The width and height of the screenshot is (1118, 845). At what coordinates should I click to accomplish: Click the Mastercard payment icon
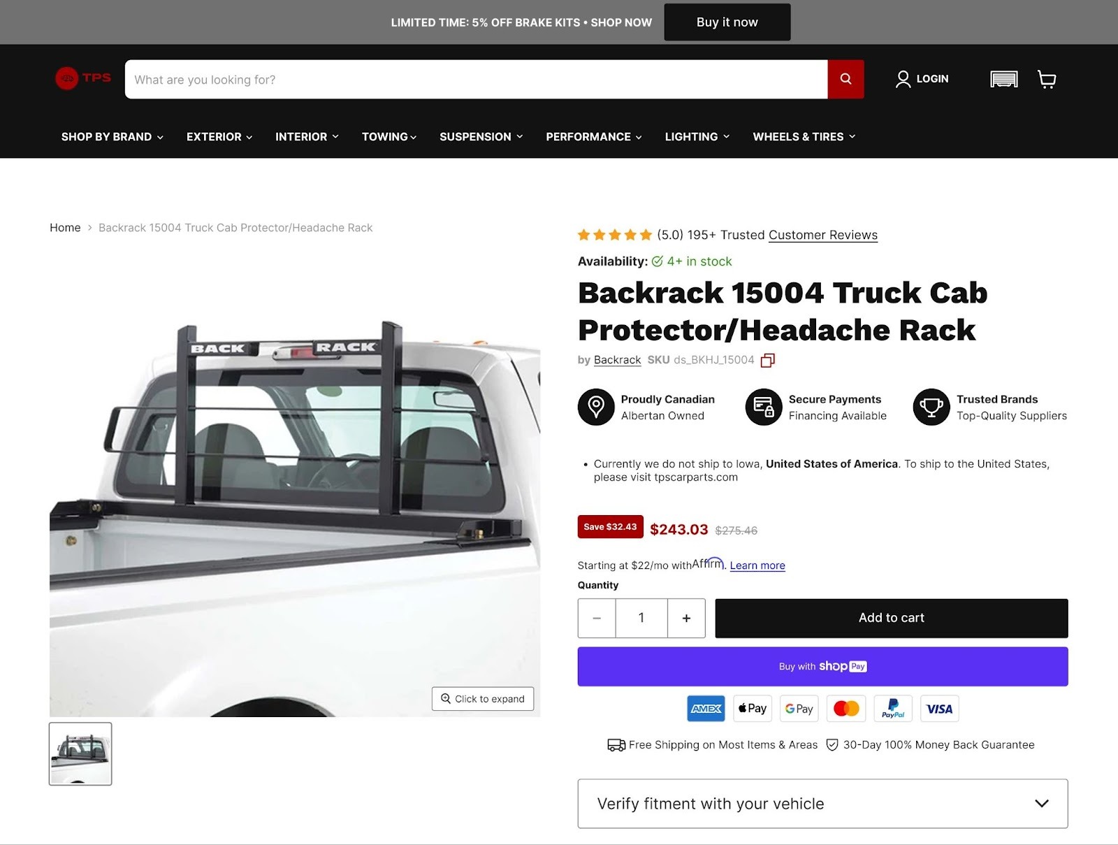point(846,709)
